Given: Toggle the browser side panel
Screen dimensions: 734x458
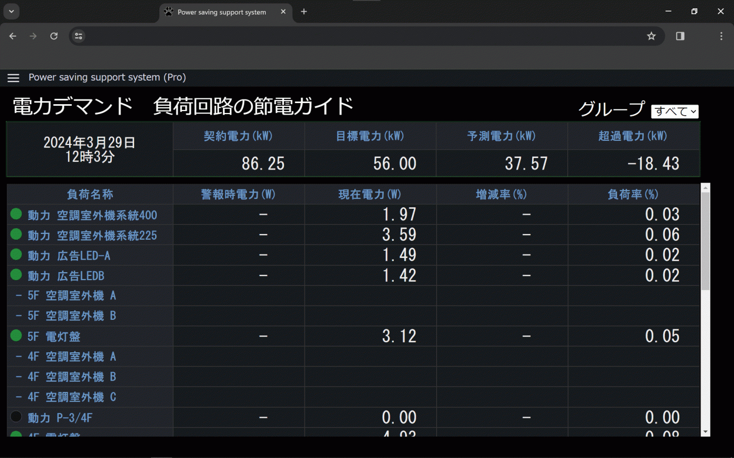Looking at the screenshot, I should [680, 36].
